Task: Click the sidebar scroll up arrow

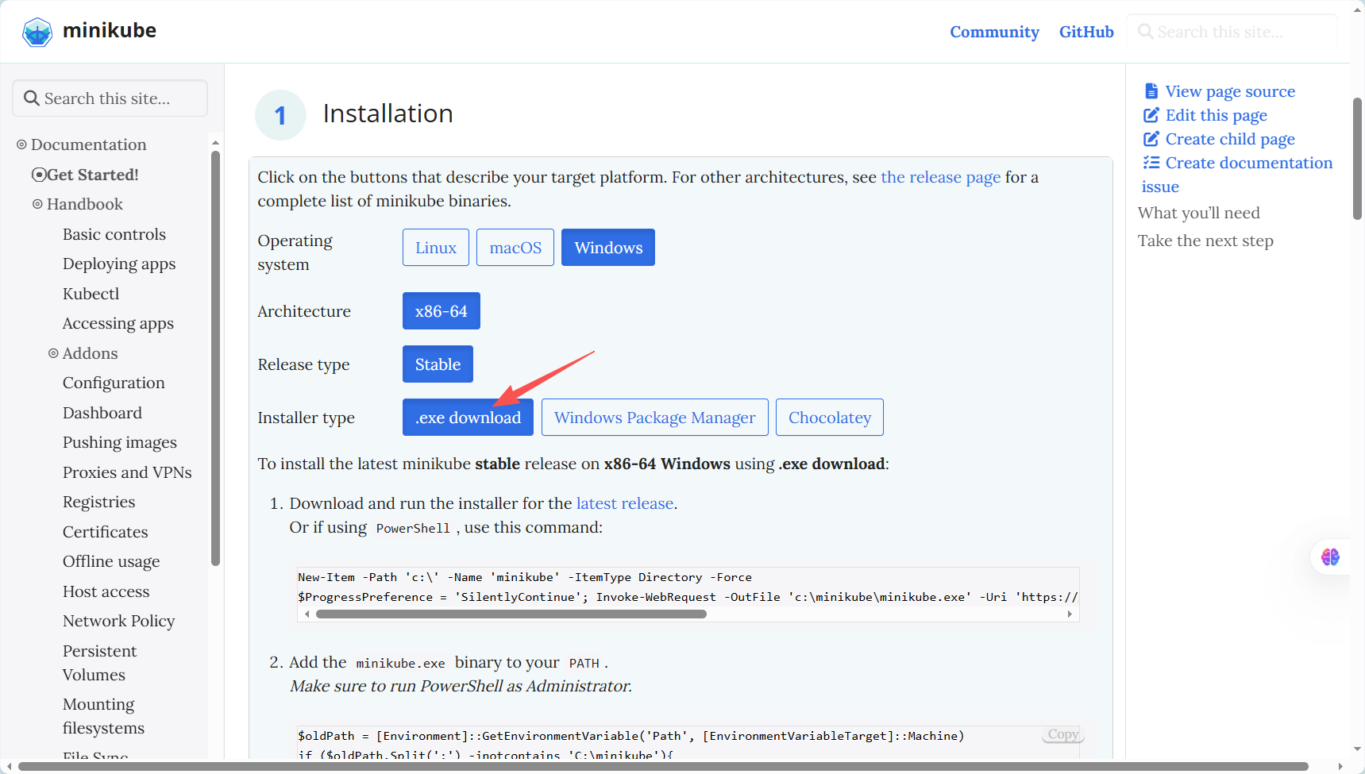Action: tap(215, 143)
